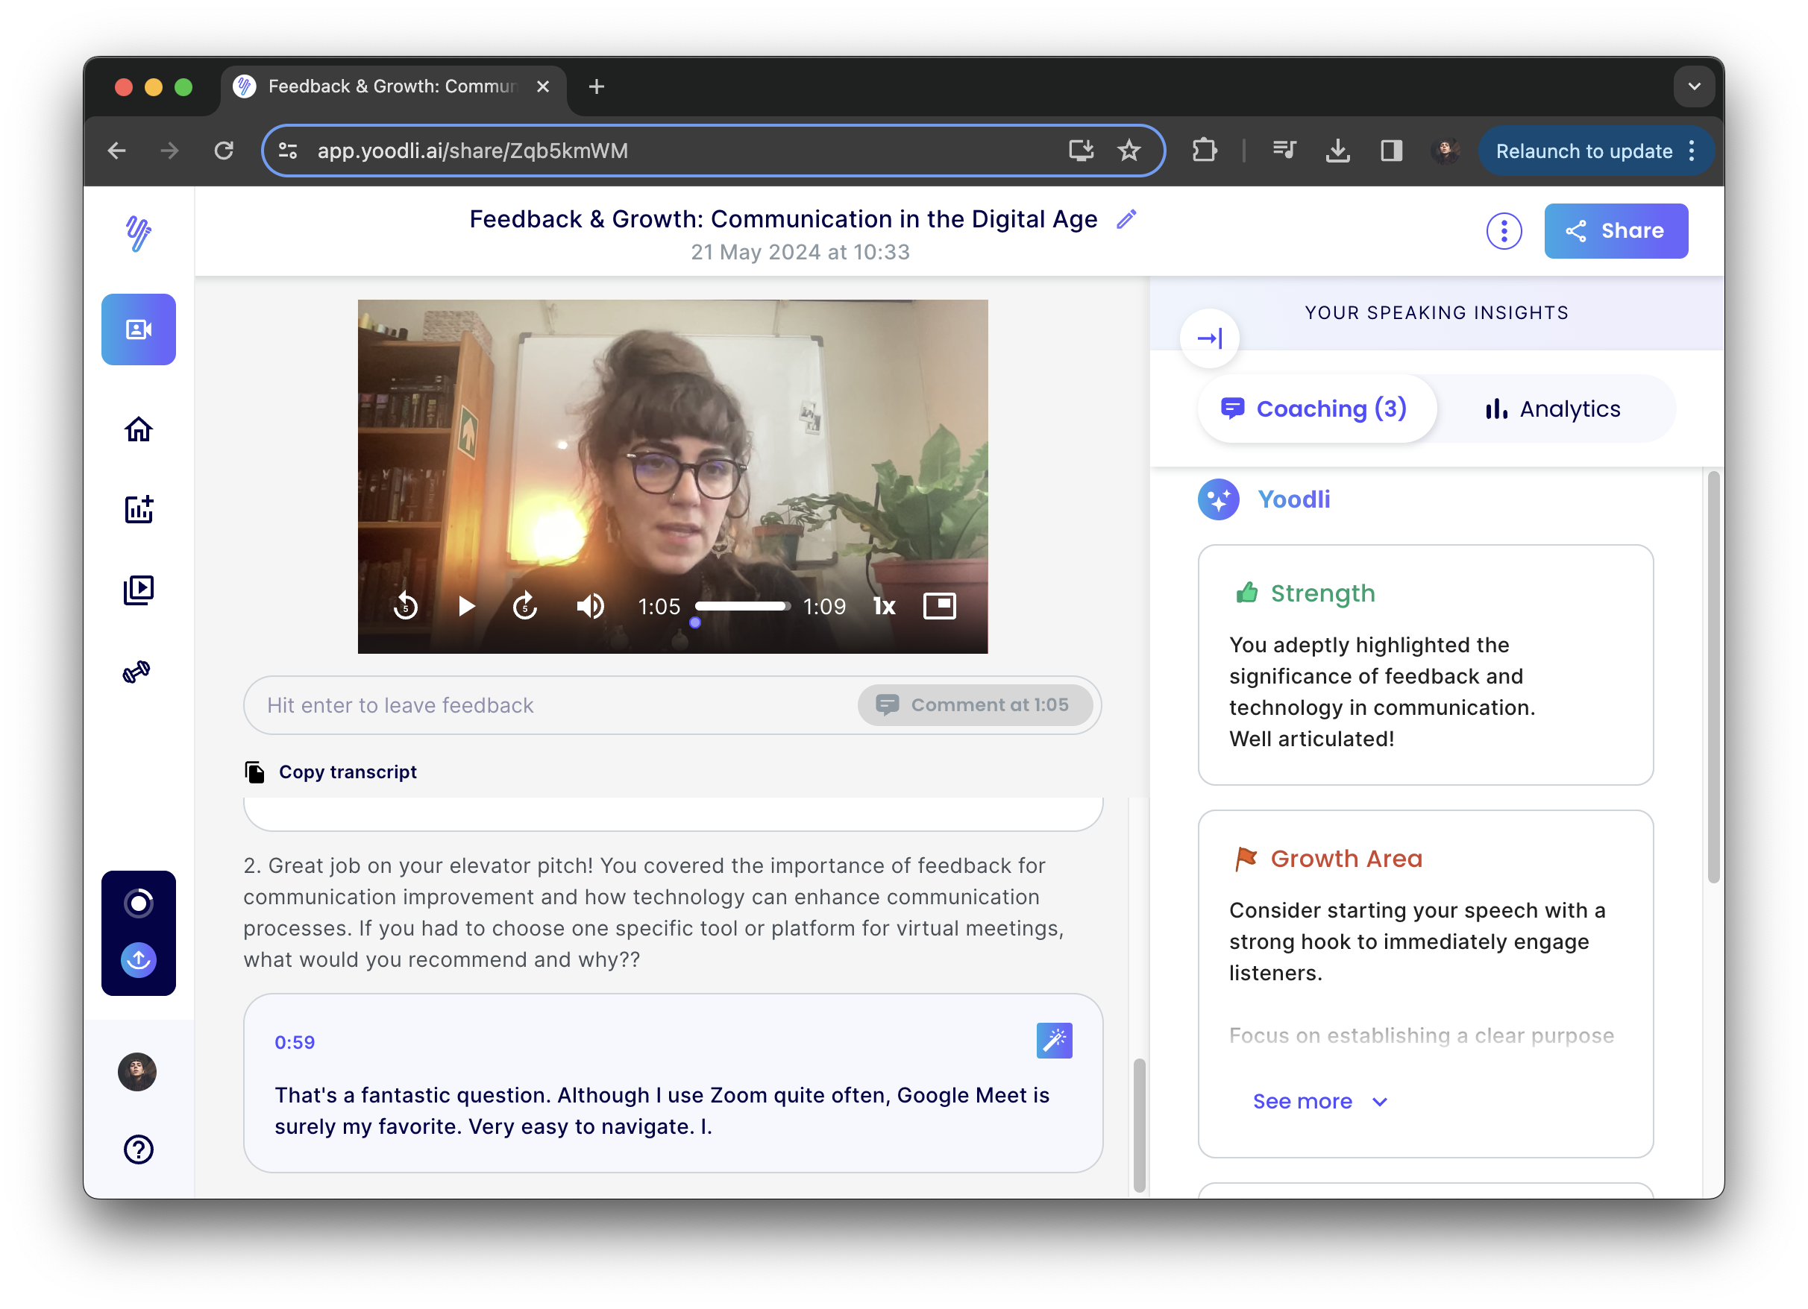Screen dimensions: 1808x1309
Task: Click the leave feedback input field
Action: click(550, 705)
